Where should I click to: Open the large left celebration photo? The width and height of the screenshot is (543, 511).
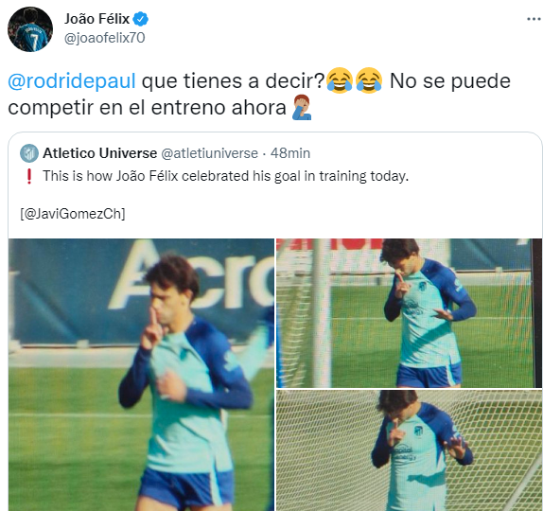[141, 375]
